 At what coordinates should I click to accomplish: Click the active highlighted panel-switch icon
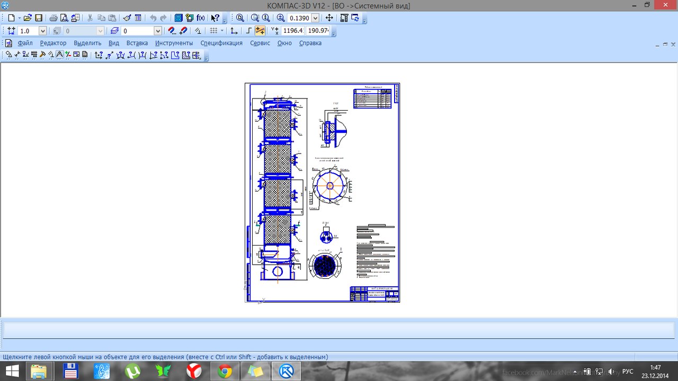click(59, 54)
